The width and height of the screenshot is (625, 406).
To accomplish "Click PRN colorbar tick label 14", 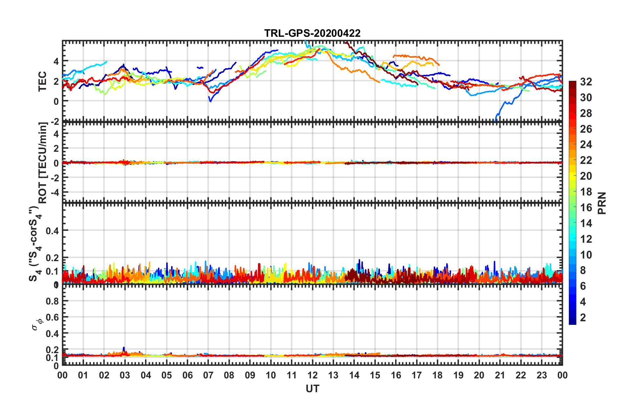I will tap(586, 223).
